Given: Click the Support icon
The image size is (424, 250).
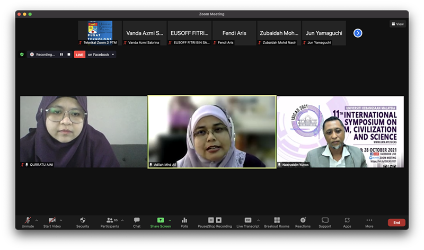Looking at the screenshot, I should click(325, 221).
